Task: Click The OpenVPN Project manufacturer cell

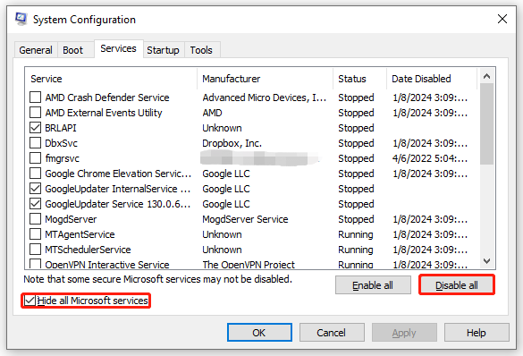Action: click(x=249, y=264)
